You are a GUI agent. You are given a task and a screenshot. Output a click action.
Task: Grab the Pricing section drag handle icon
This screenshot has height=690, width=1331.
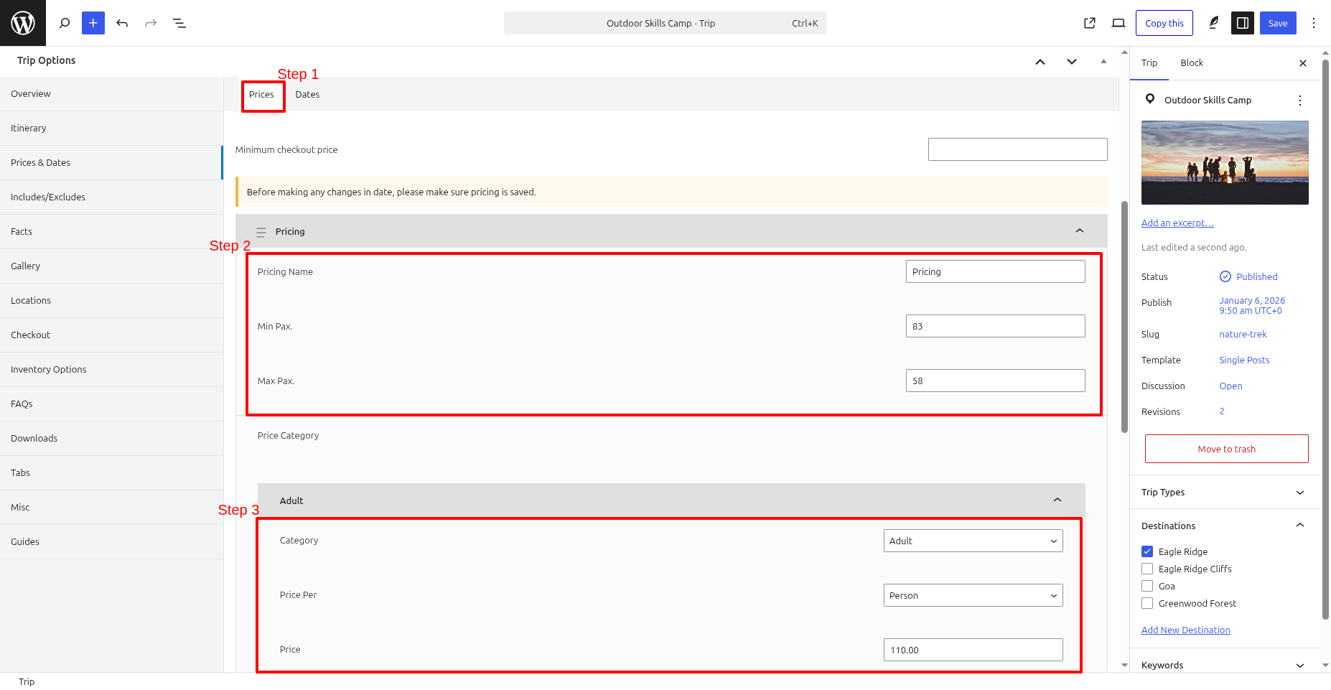261,232
